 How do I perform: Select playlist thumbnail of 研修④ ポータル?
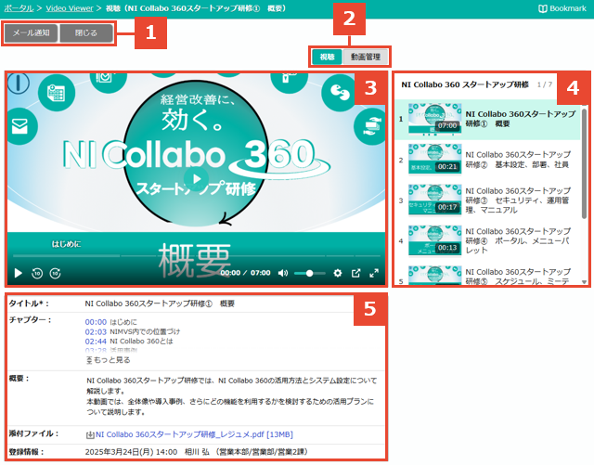435,240
